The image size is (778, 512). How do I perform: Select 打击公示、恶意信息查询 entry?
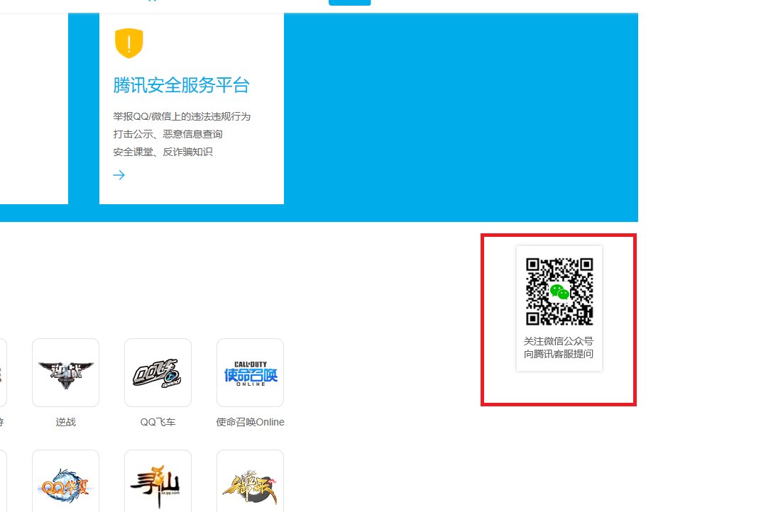(x=167, y=134)
